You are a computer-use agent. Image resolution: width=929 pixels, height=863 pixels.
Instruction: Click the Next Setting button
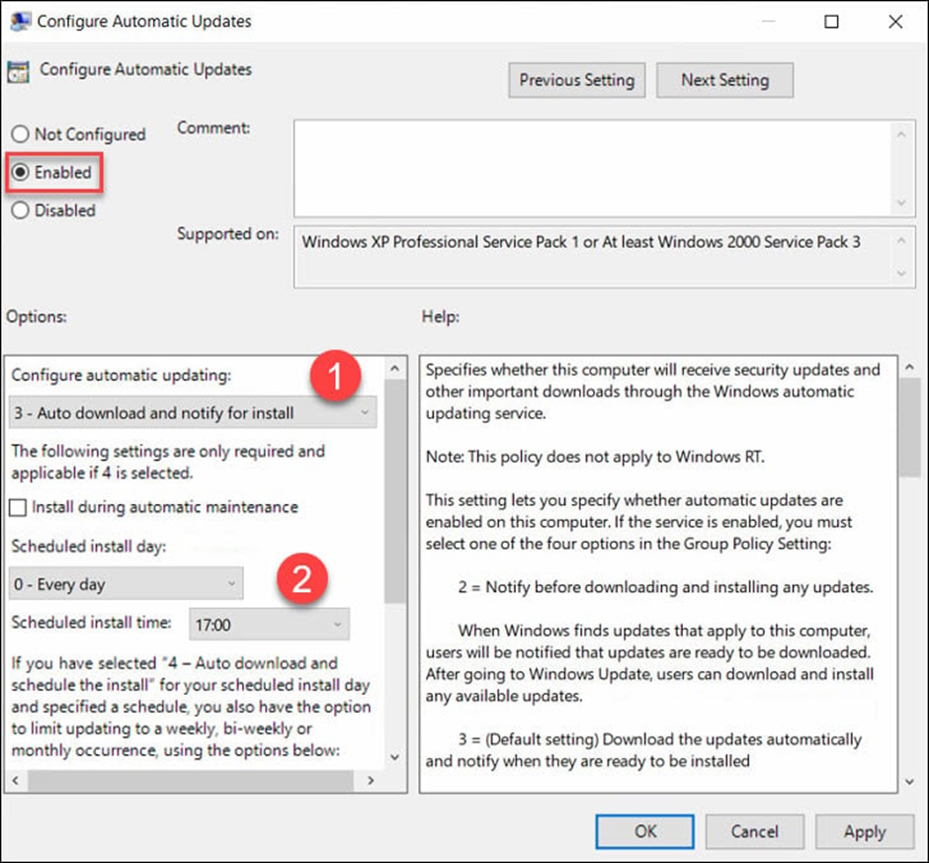(x=724, y=80)
